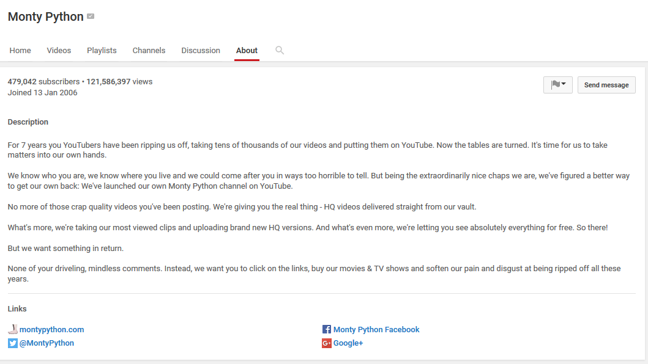The width and height of the screenshot is (648, 364).
Task: Open the Channels tab
Action: click(x=149, y=50)
